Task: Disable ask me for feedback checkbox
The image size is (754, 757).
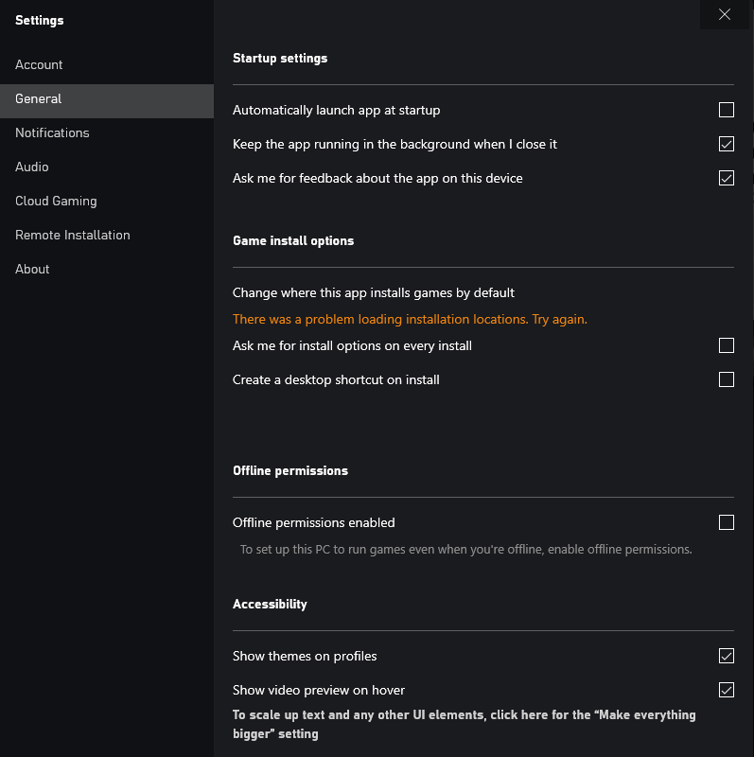Action: [x=727, y=178]
